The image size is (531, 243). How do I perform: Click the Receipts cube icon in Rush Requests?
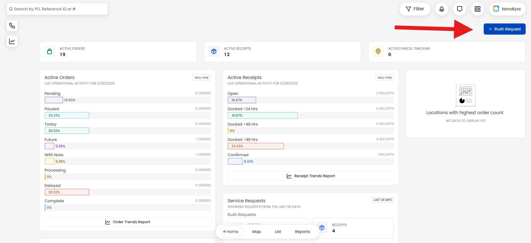click(x=322, y=228)
